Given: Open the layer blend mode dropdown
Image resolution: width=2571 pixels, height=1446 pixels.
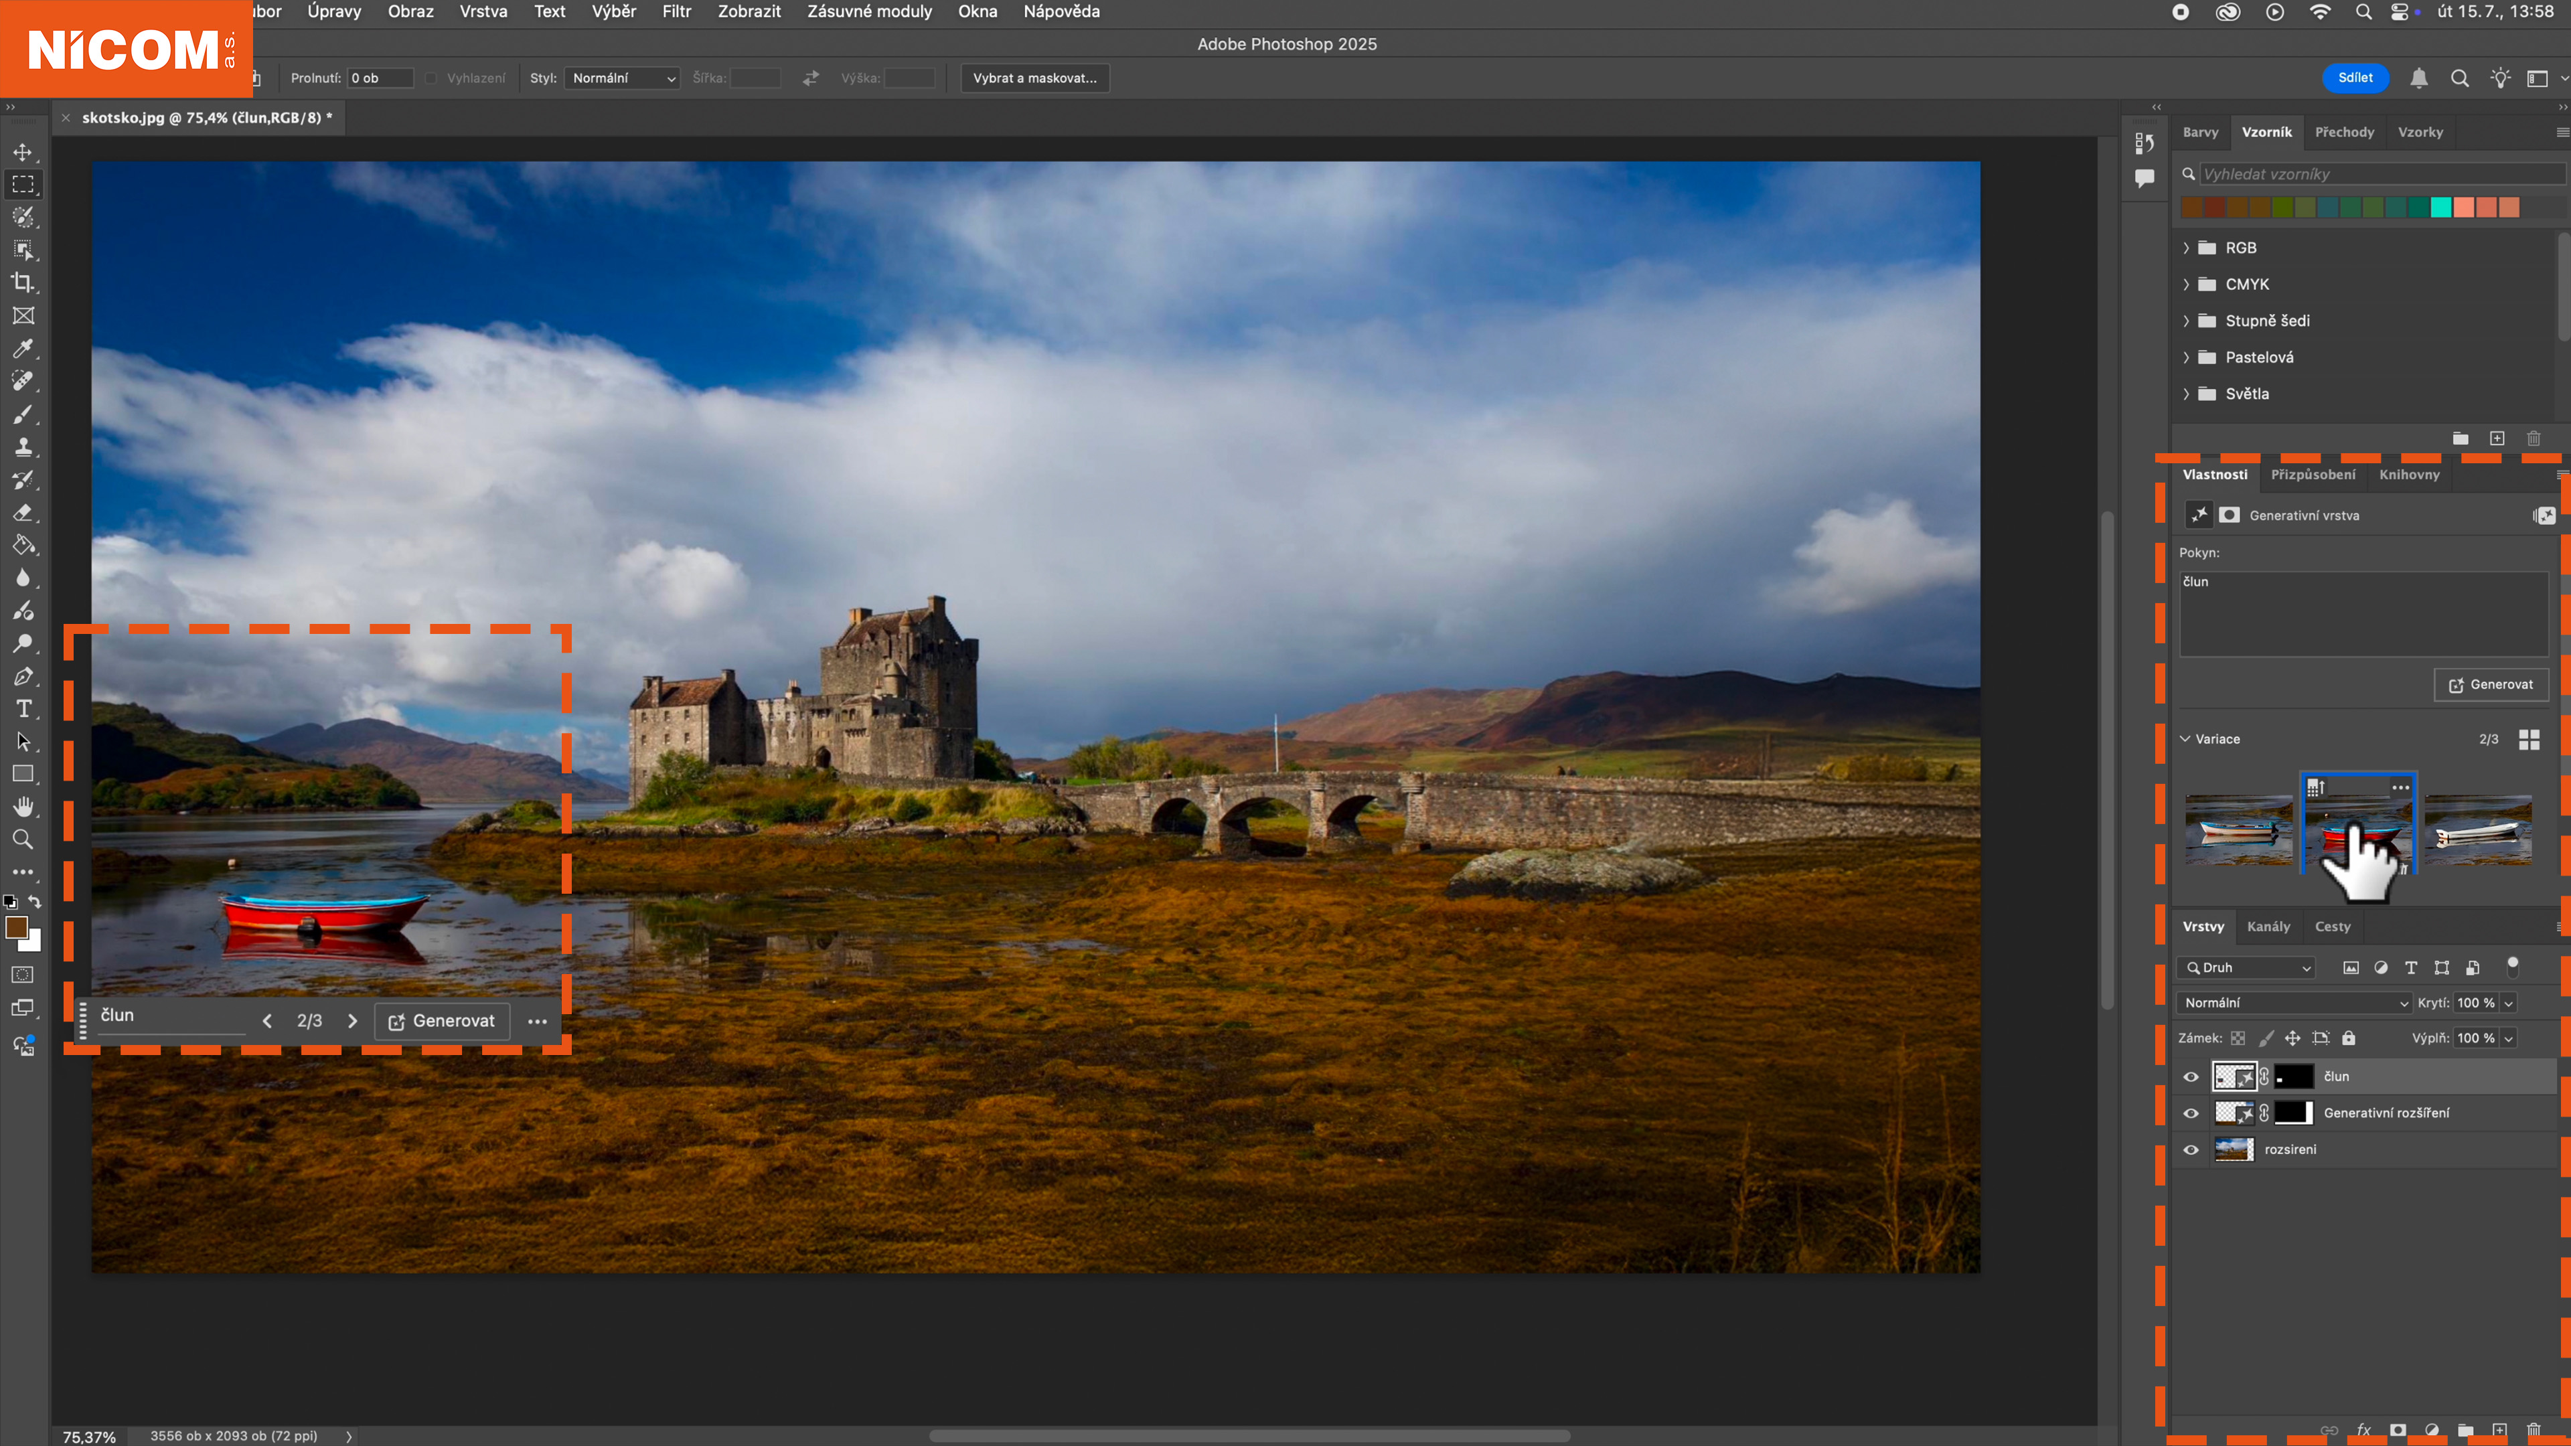Looking at the screenshot, I should click(x=2294, y=1002).
